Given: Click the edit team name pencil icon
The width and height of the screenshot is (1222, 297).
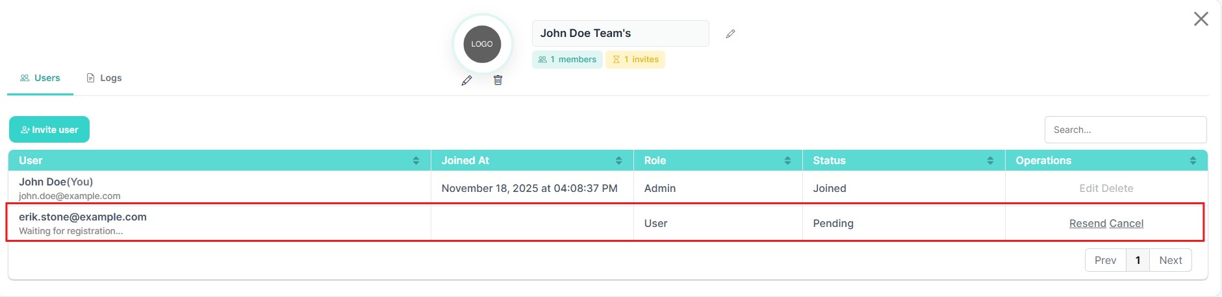Looking at the screenshot, I should [x=730, y=34].
